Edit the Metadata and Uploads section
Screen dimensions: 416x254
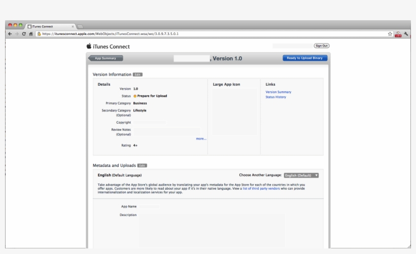tap(142, 166)
